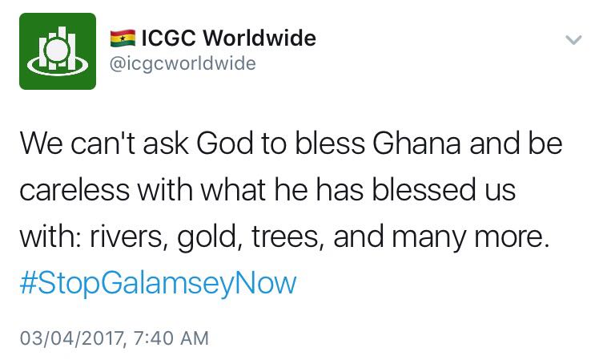Open the ICGC Worldwide display name

[228, 38]
